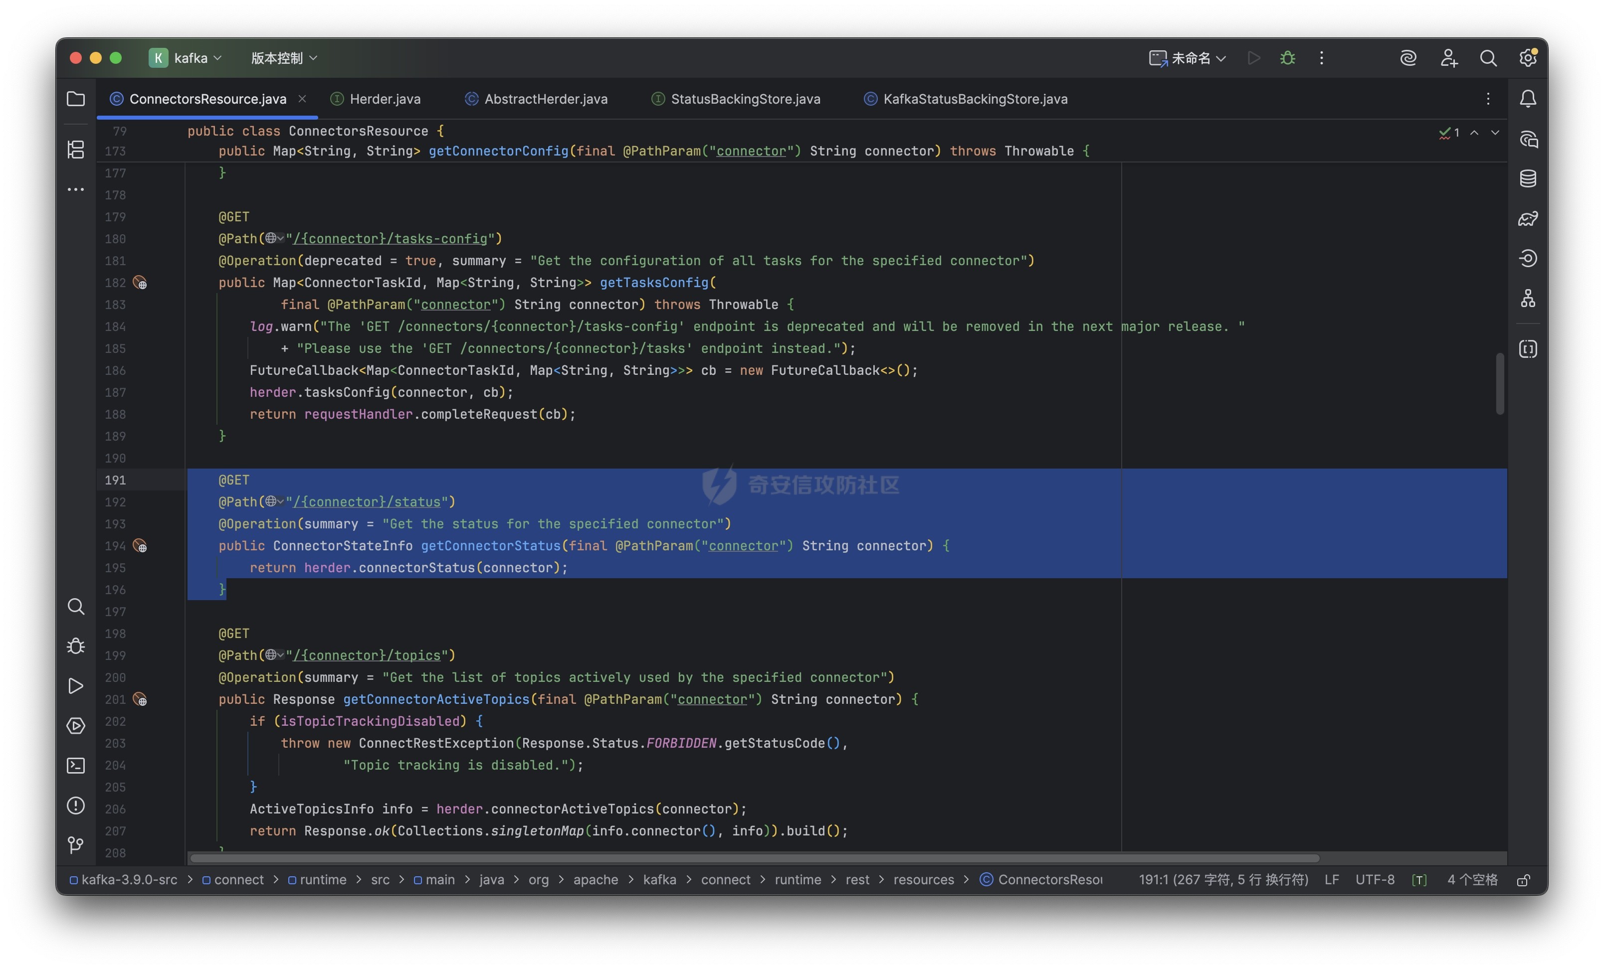
Task: Click the getTasksConfig method name
Action: (653, 283)
